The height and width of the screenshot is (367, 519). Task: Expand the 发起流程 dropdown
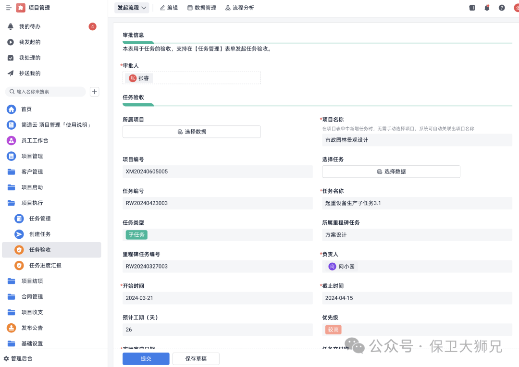point(132,8)
